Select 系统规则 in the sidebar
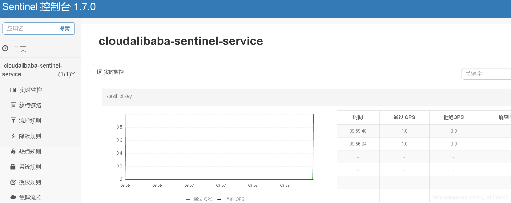 pyautogui.click(x=30, y=167)
